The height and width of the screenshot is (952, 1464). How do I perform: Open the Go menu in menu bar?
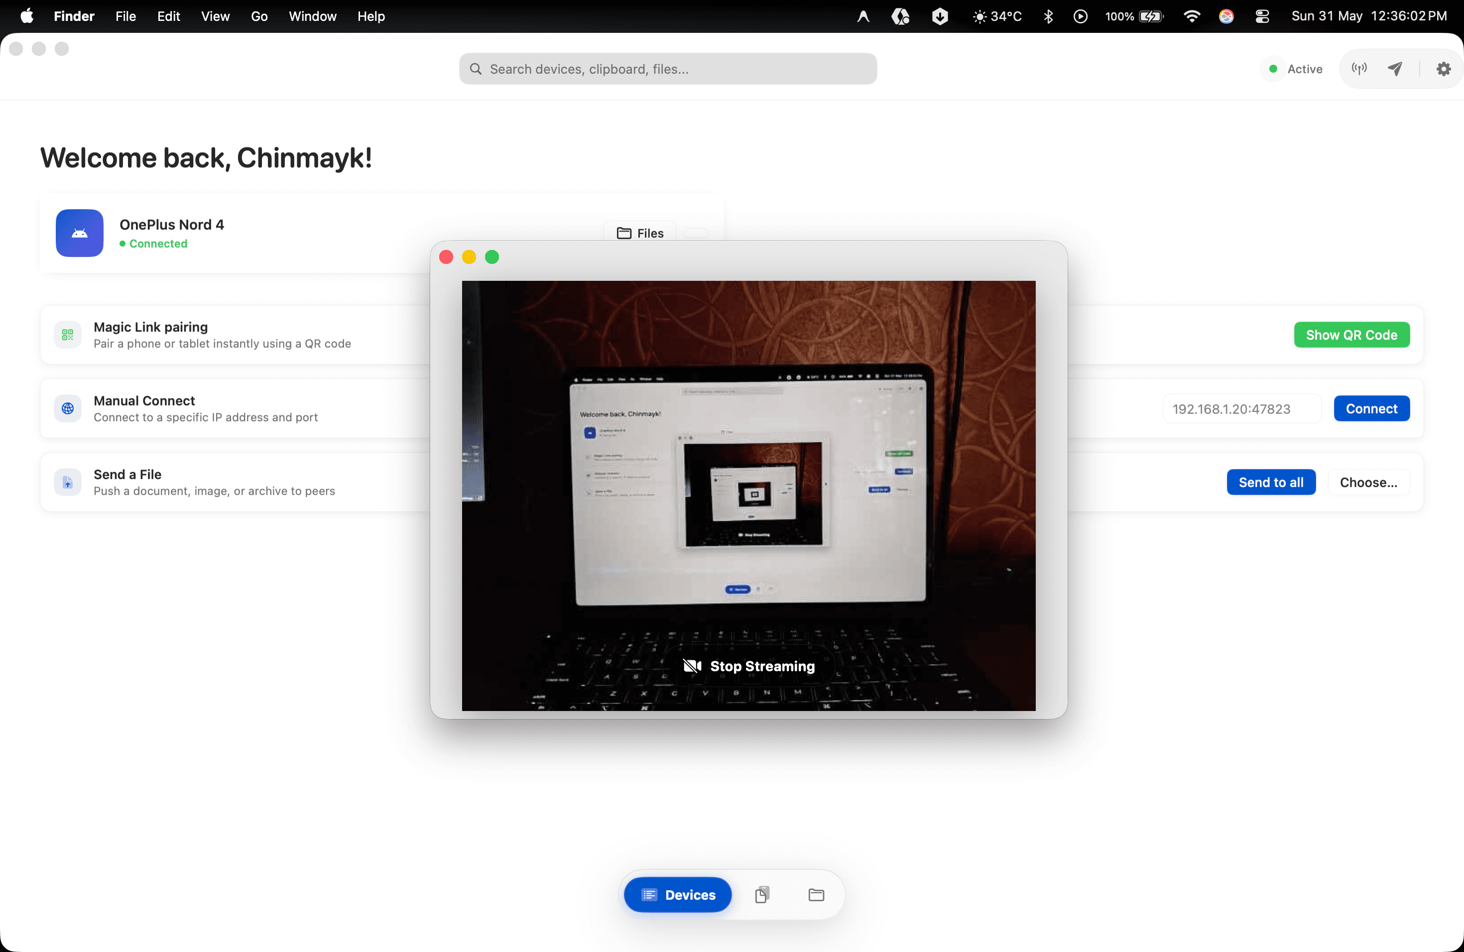pyautogui.click(x=259, y=16)
